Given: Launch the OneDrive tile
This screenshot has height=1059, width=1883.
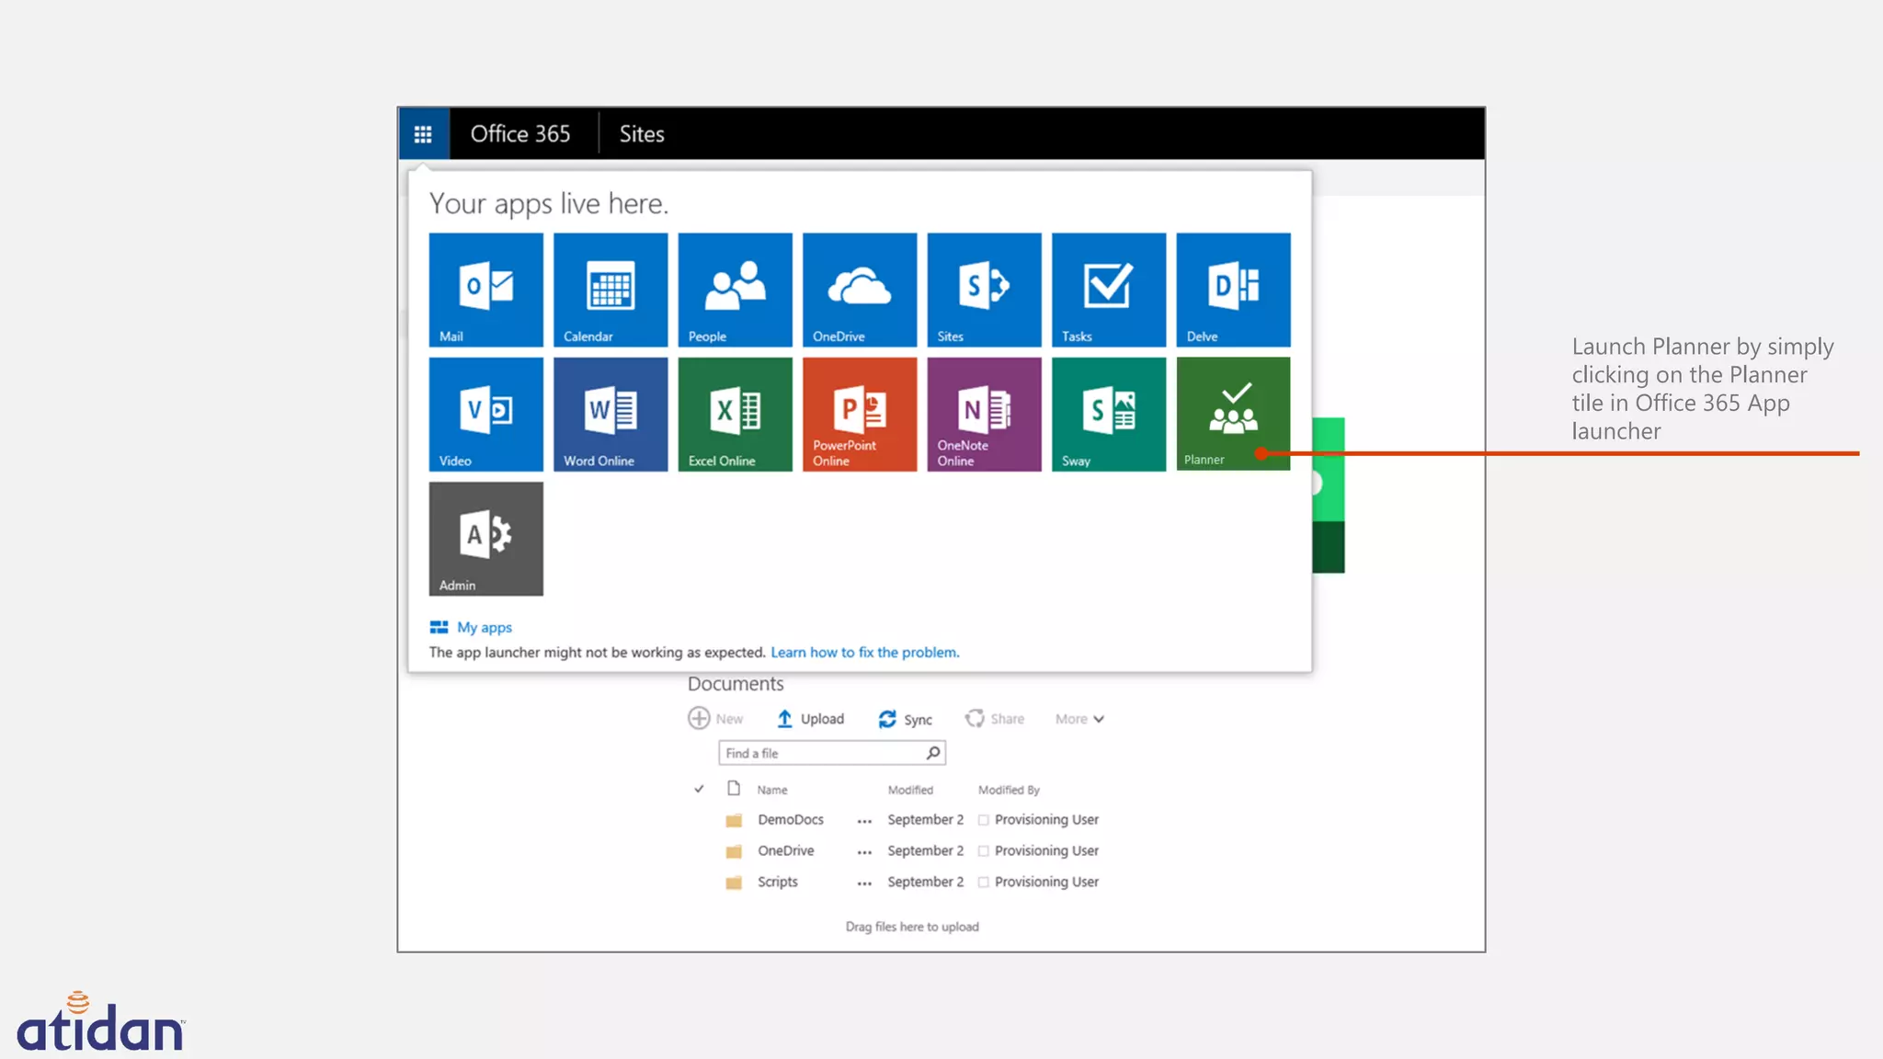Looking at the screenshot, I should tap(860, 290).
